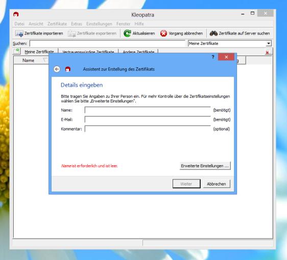This screenshot has height=260, width=287.
Task: Click the green Aktualisieren refresh icon
Action: (127, 33)
